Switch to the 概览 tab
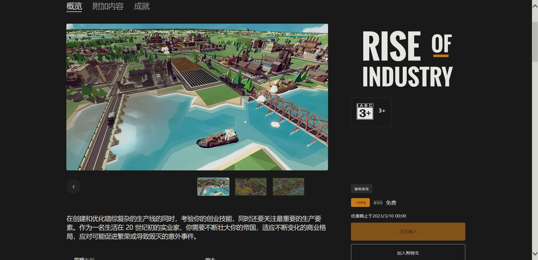This screenshot has width=538, height=260. point(74,6)
